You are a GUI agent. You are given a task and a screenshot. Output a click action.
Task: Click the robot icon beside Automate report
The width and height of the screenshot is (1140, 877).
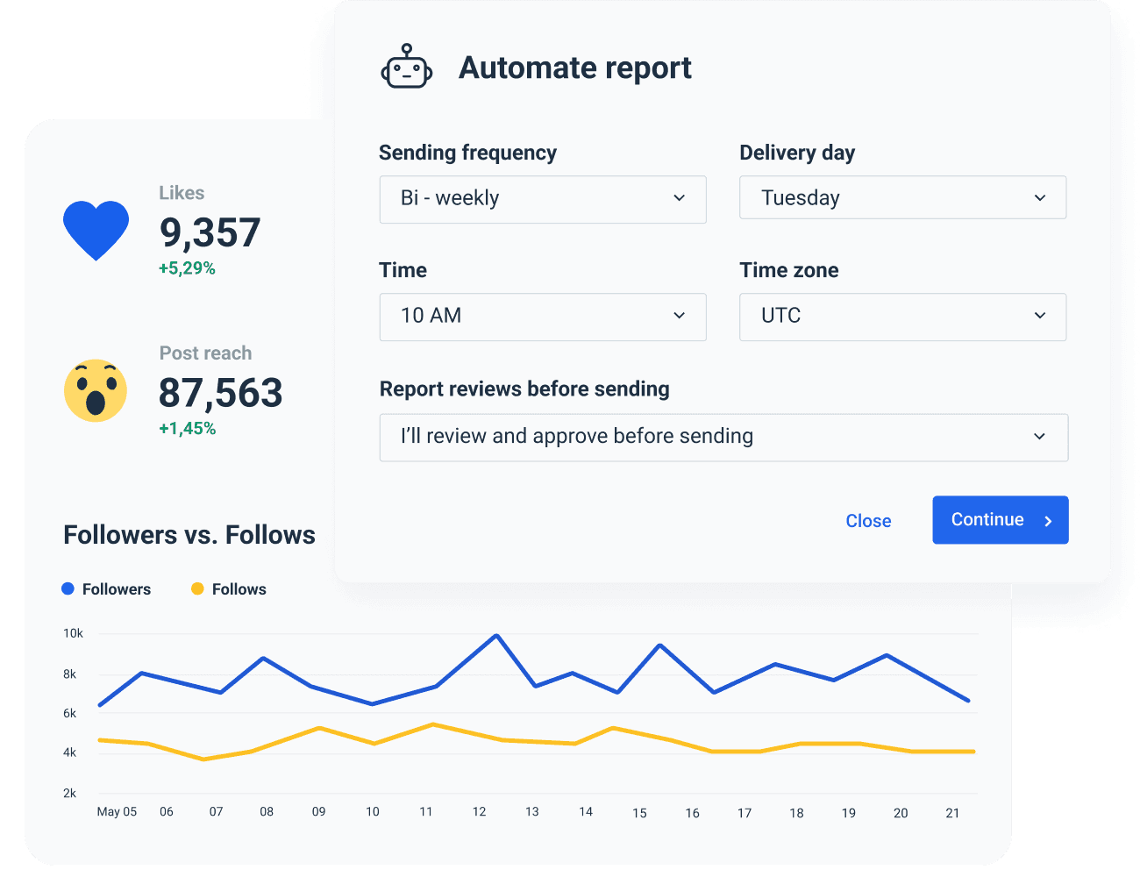[x=406, y=68]
